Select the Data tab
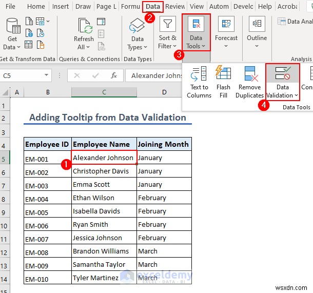Image resolution: width=313 pixels, height=293 pixels. click(x=153, y=7)
